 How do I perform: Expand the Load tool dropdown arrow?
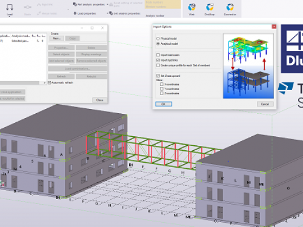pos(10,16)
